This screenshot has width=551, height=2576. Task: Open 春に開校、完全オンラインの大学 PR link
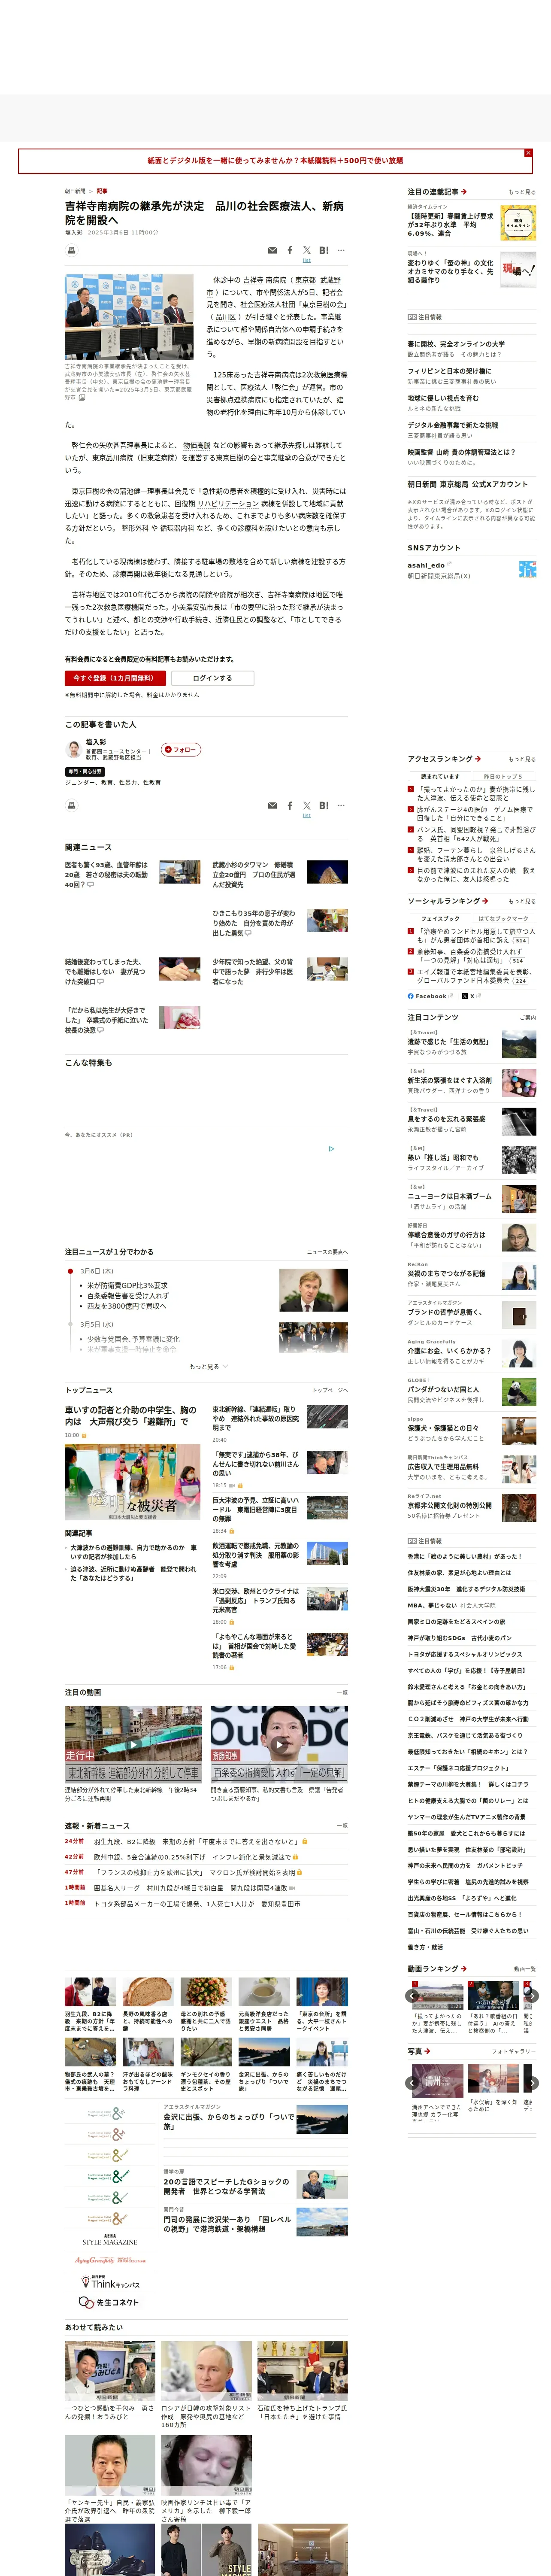(x=456, y=344)
